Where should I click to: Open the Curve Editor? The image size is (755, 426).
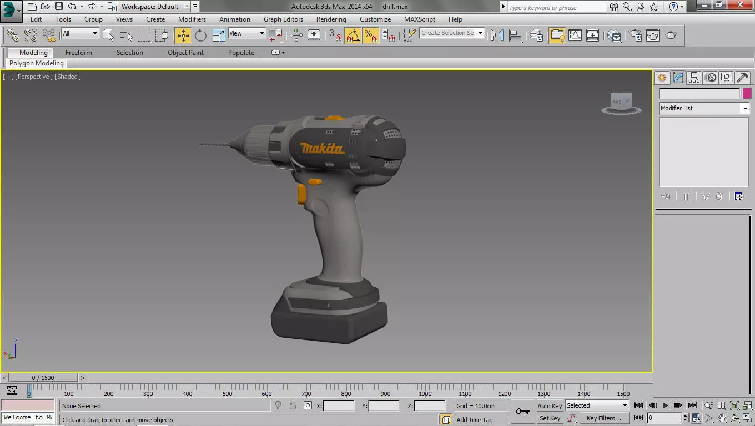[x=575, y=35]
